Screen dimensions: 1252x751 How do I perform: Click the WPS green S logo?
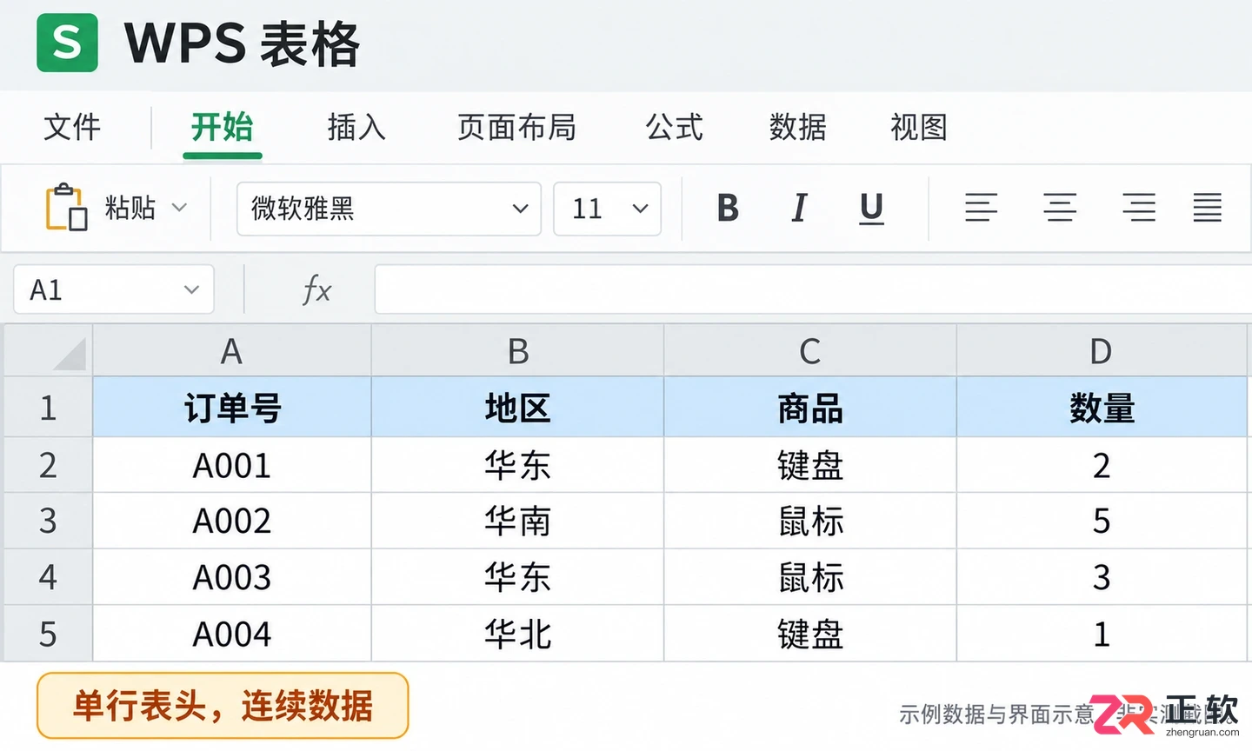67,42
